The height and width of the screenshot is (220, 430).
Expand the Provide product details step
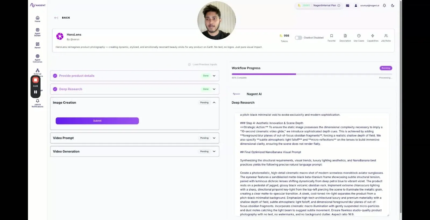coord(214,76)
